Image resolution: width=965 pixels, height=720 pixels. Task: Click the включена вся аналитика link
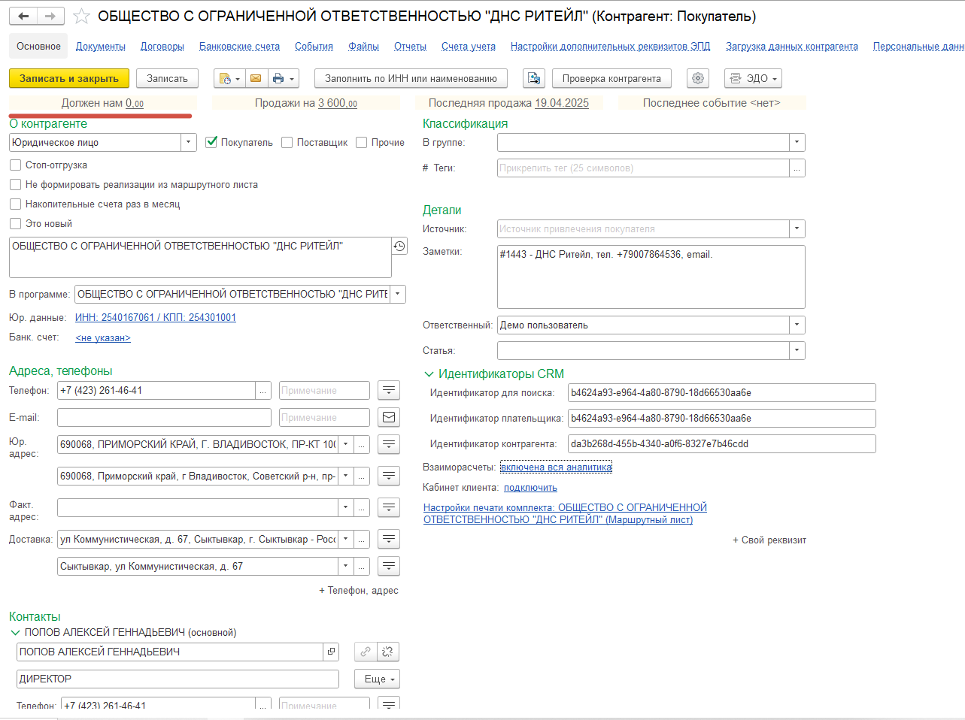(x=556, y=467)
